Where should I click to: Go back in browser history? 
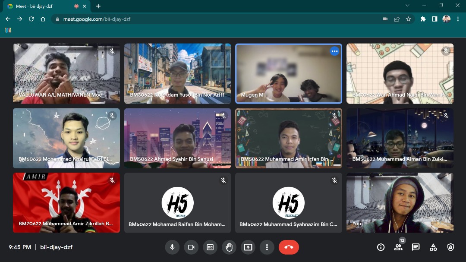[8, 19]
